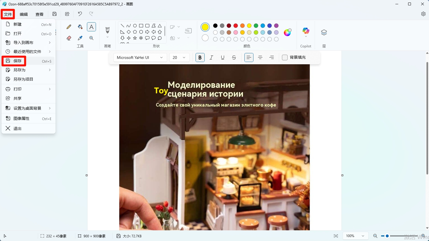Choose Image properties menu entry
Screen dimensions: 429x241
pos(21,118)
